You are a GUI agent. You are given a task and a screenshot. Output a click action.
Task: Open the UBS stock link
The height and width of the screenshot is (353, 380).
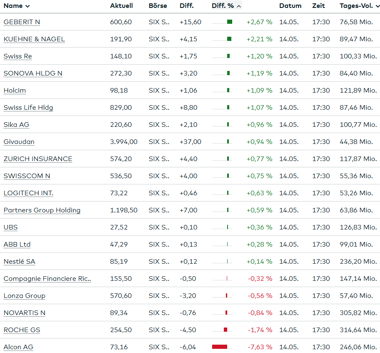10,227
